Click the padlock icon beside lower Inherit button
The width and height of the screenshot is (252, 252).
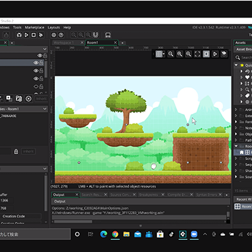[x=16, y=151]
